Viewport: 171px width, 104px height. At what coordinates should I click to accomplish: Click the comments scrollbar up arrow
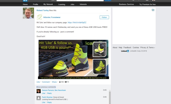pos(110,90)
